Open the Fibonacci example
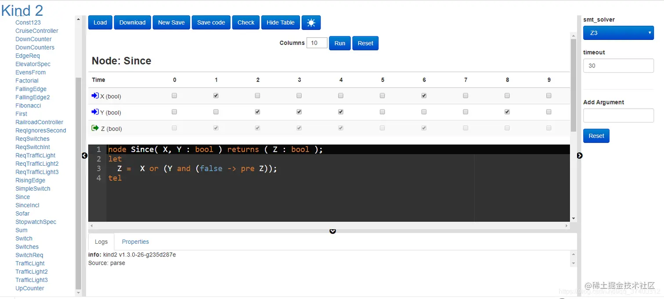This screenshot has height=299, width=664. pos(28,106)
